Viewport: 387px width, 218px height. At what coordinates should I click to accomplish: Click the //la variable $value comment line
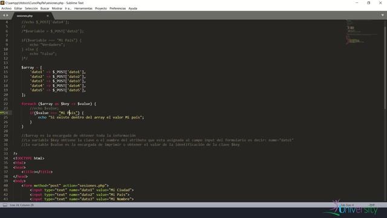(x=131, y=145)
